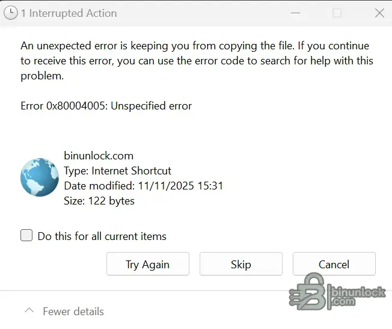Collapse details using the chevron arrow
Image resolution: width=392 pixels, height=329 pixels.
(x=28, y=311)
